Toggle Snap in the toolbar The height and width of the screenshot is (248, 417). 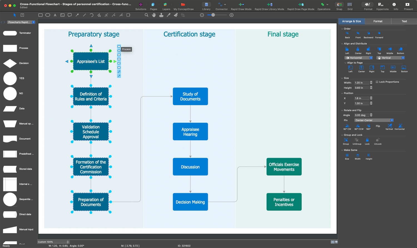339,5
